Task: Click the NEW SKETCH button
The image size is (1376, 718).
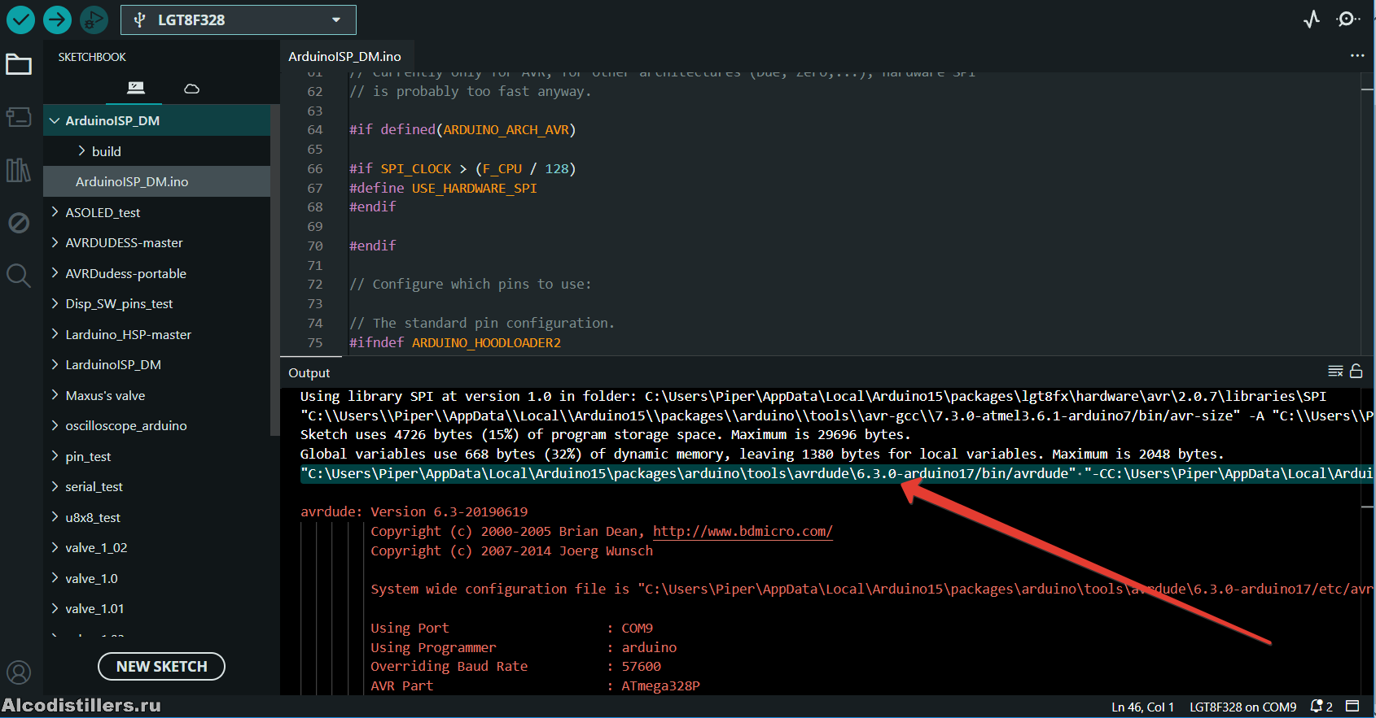Action: (161, 666)
